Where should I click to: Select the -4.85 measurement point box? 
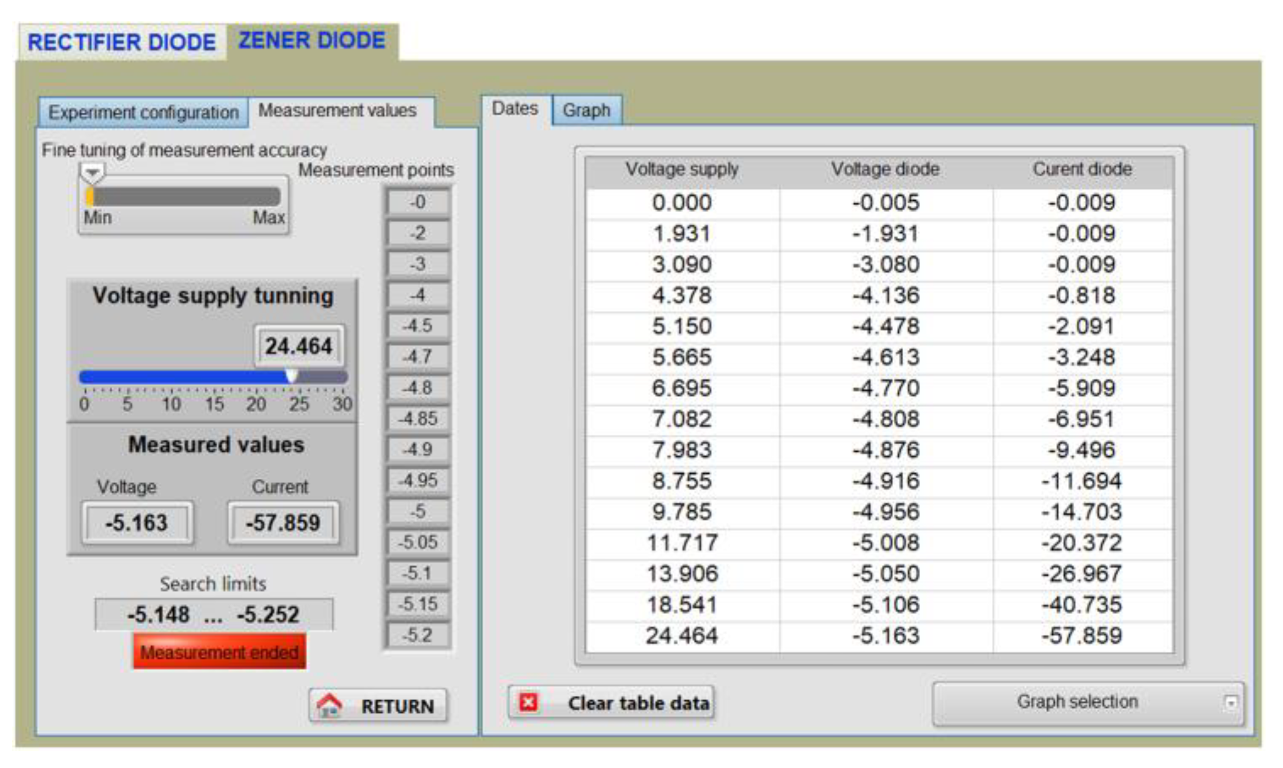coord(418,419)
